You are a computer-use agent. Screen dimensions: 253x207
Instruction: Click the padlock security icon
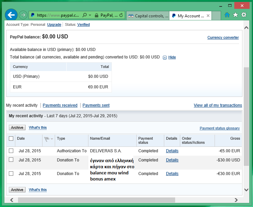[x=97, y=15]
